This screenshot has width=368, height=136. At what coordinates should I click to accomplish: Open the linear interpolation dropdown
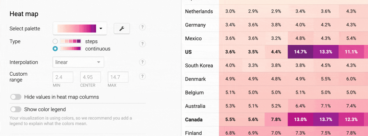(x=78, y=62)
